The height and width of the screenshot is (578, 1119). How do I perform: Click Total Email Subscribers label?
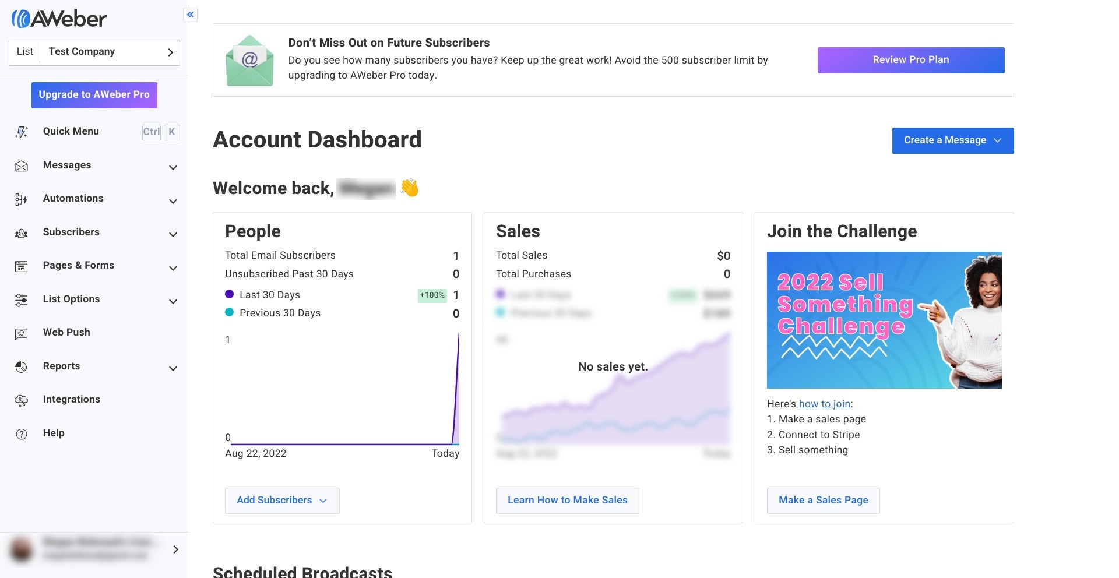pyautogui.click(x=280, y=255)
